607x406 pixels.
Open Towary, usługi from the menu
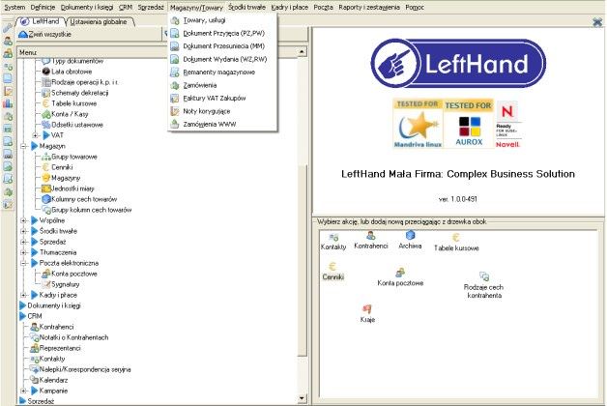(204, 20)
